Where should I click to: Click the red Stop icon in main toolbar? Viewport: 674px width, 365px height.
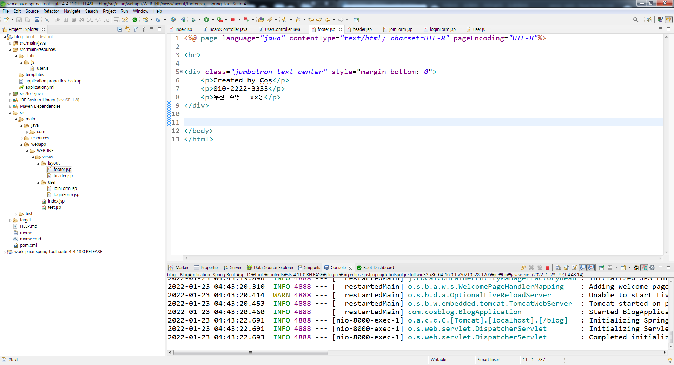[x=233, y=20]
